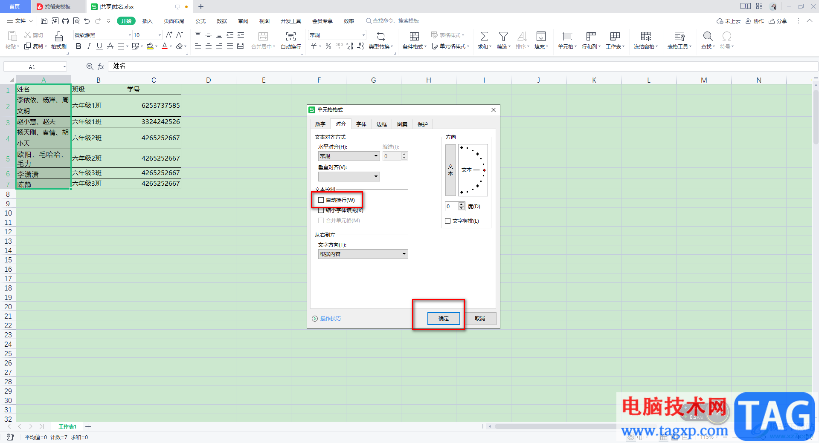
Task: Open the font size dropdown
Action: coord(160,35)
